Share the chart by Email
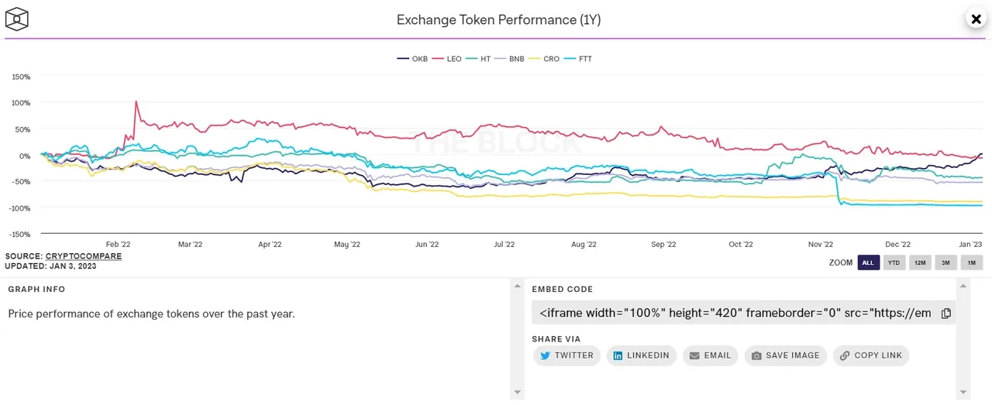The image size is (992, 405). (x=710, y=355)
